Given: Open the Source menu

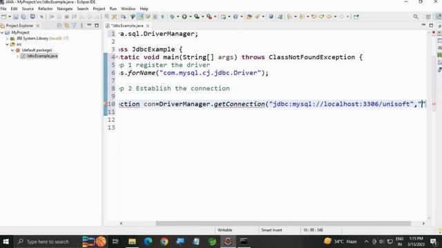Looking at the screenshot, I should pyautogui.click(x=28, y=9).
